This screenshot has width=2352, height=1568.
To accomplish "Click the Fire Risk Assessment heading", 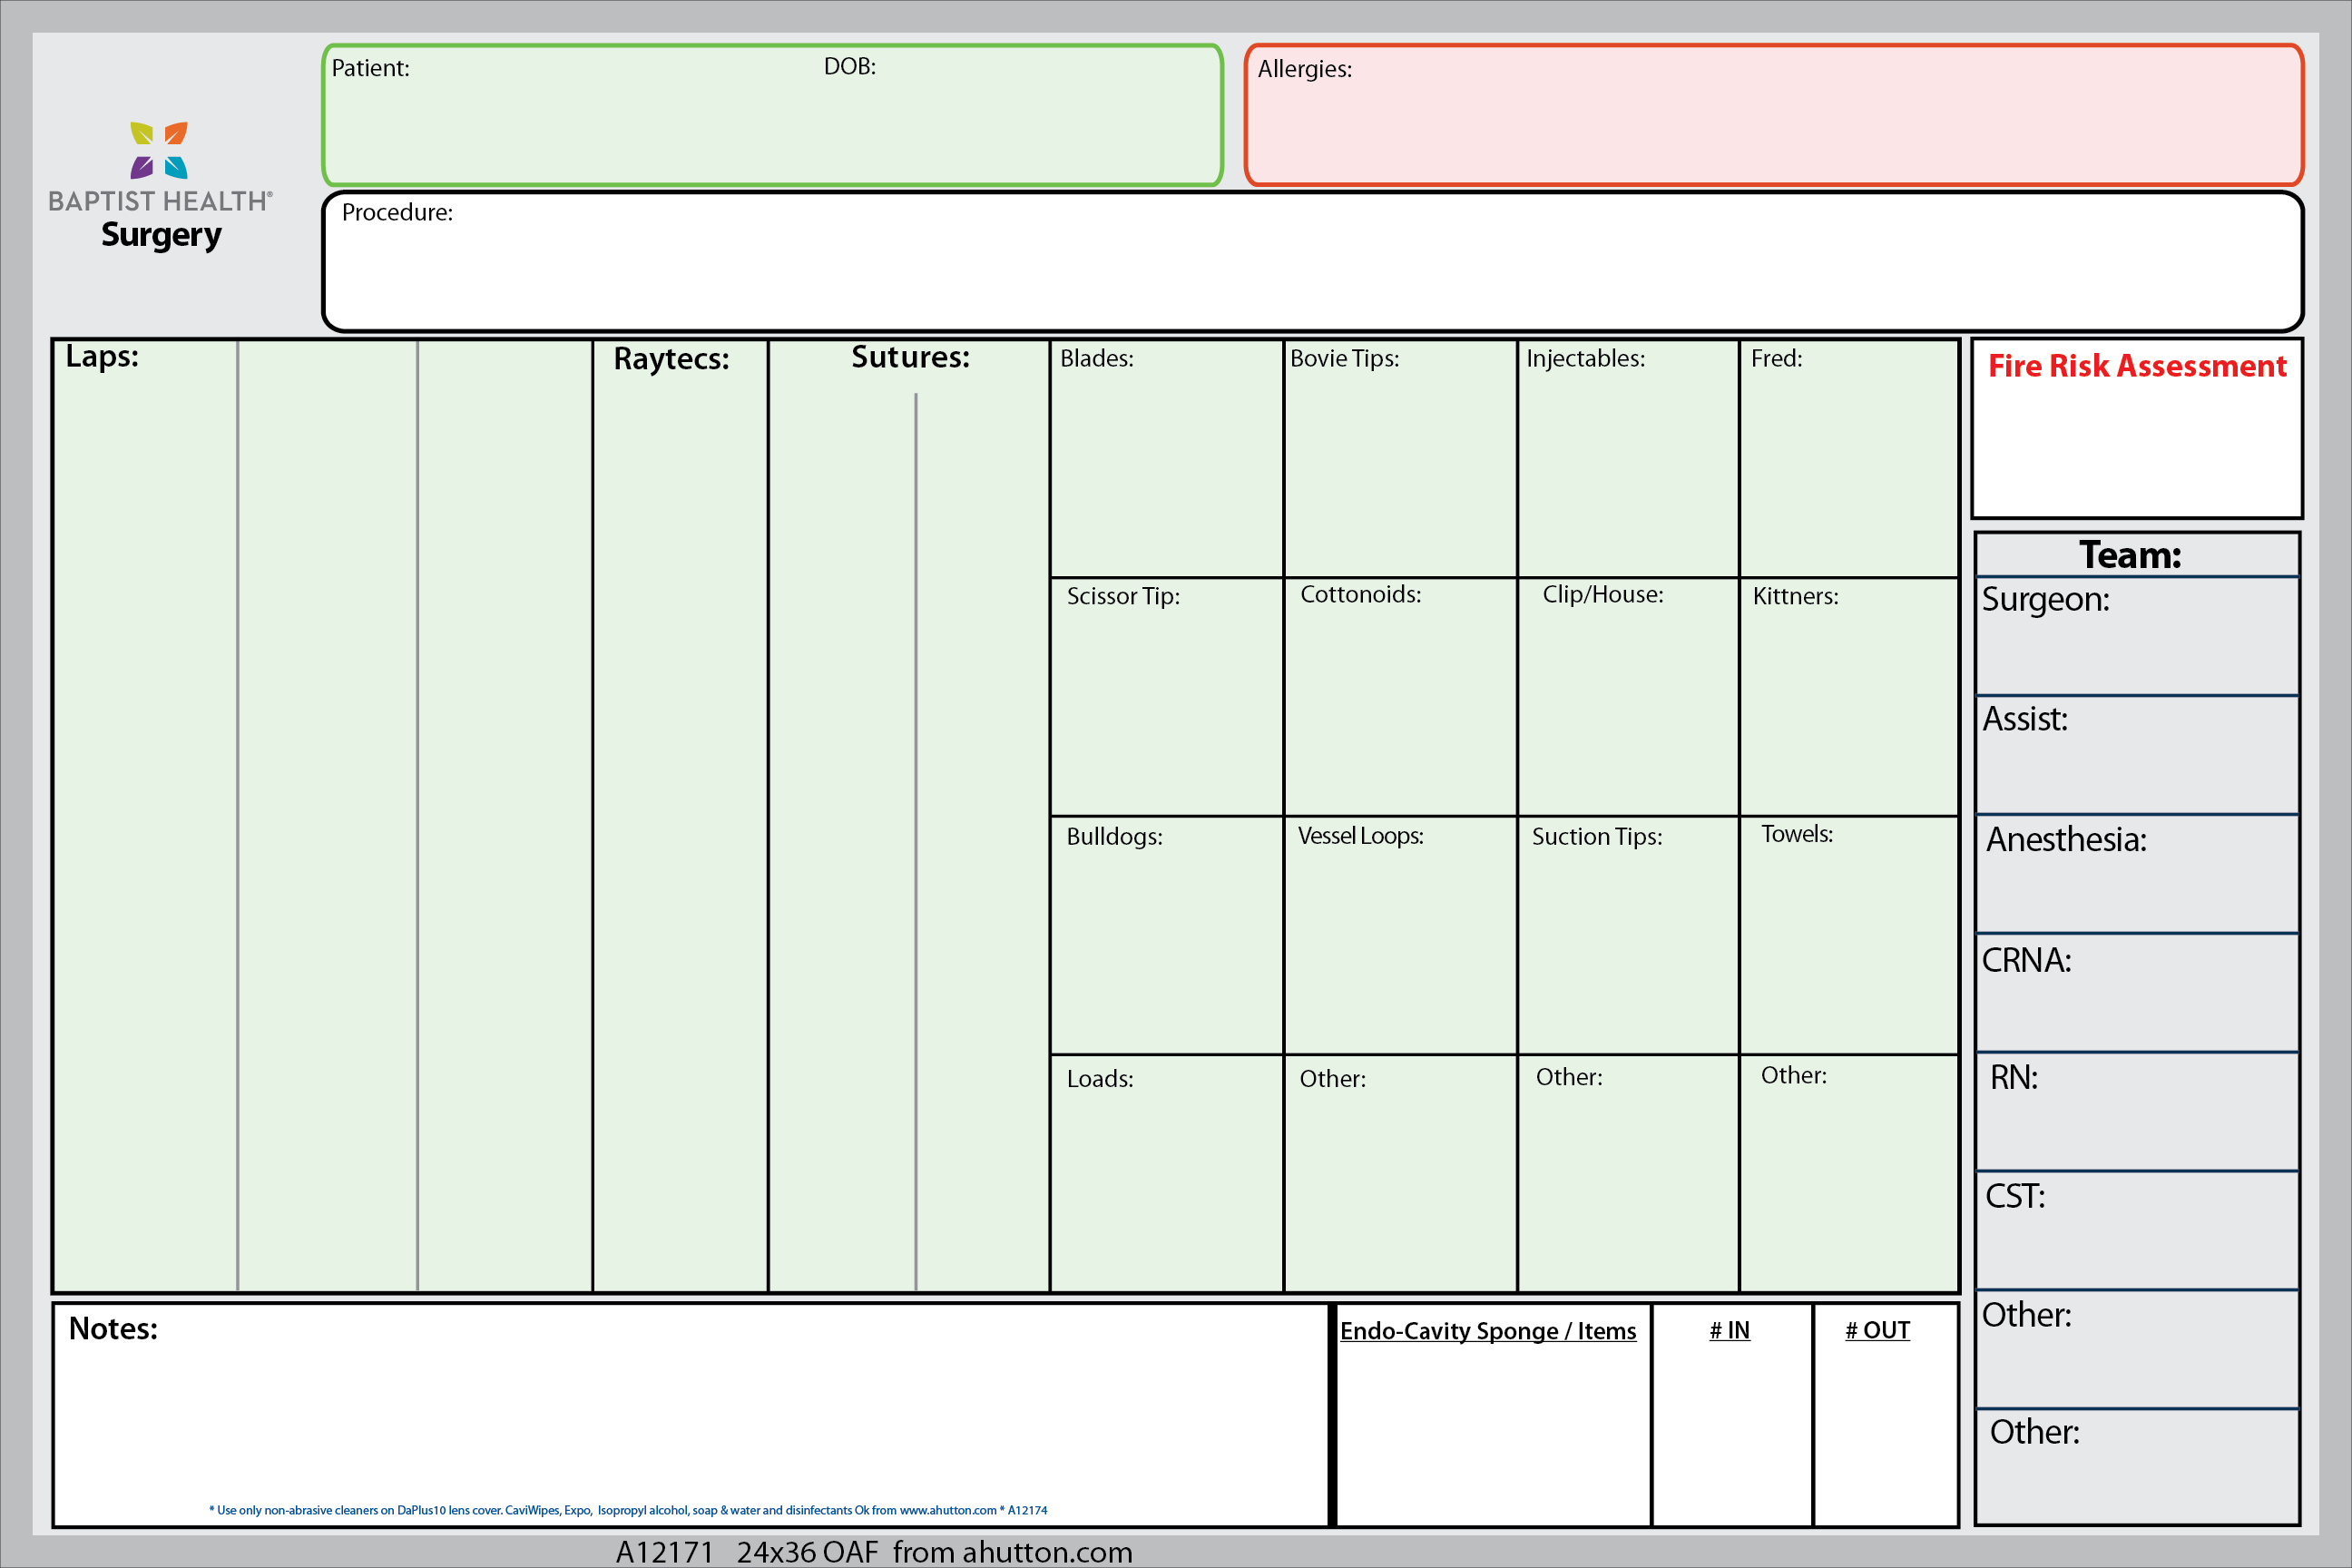I will tap(2136, 366).
